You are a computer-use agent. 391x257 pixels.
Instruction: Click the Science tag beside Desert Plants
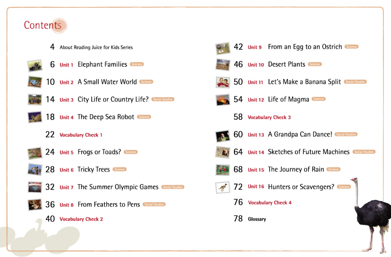coord(315,64)
